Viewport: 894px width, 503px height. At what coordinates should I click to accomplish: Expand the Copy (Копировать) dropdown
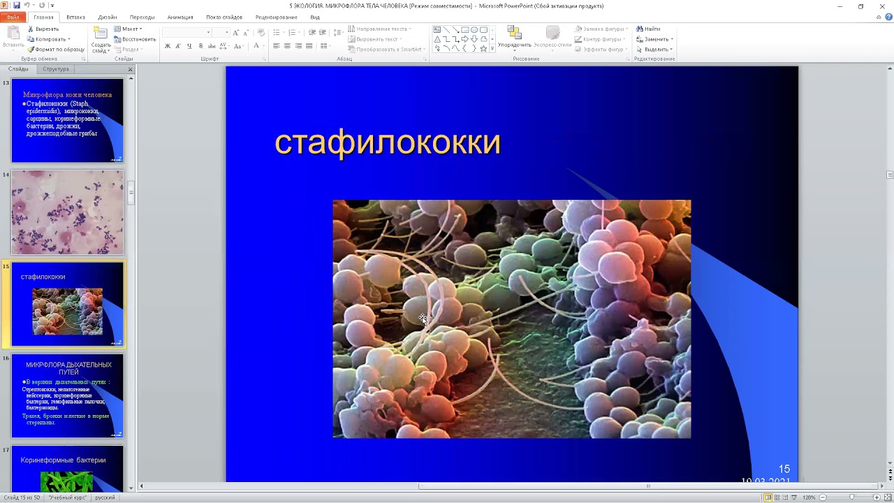pos(69,39)
